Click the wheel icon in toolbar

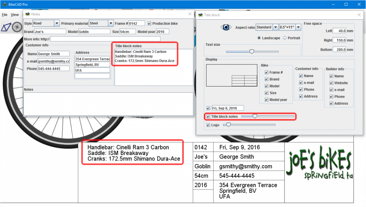click(17, 27)
